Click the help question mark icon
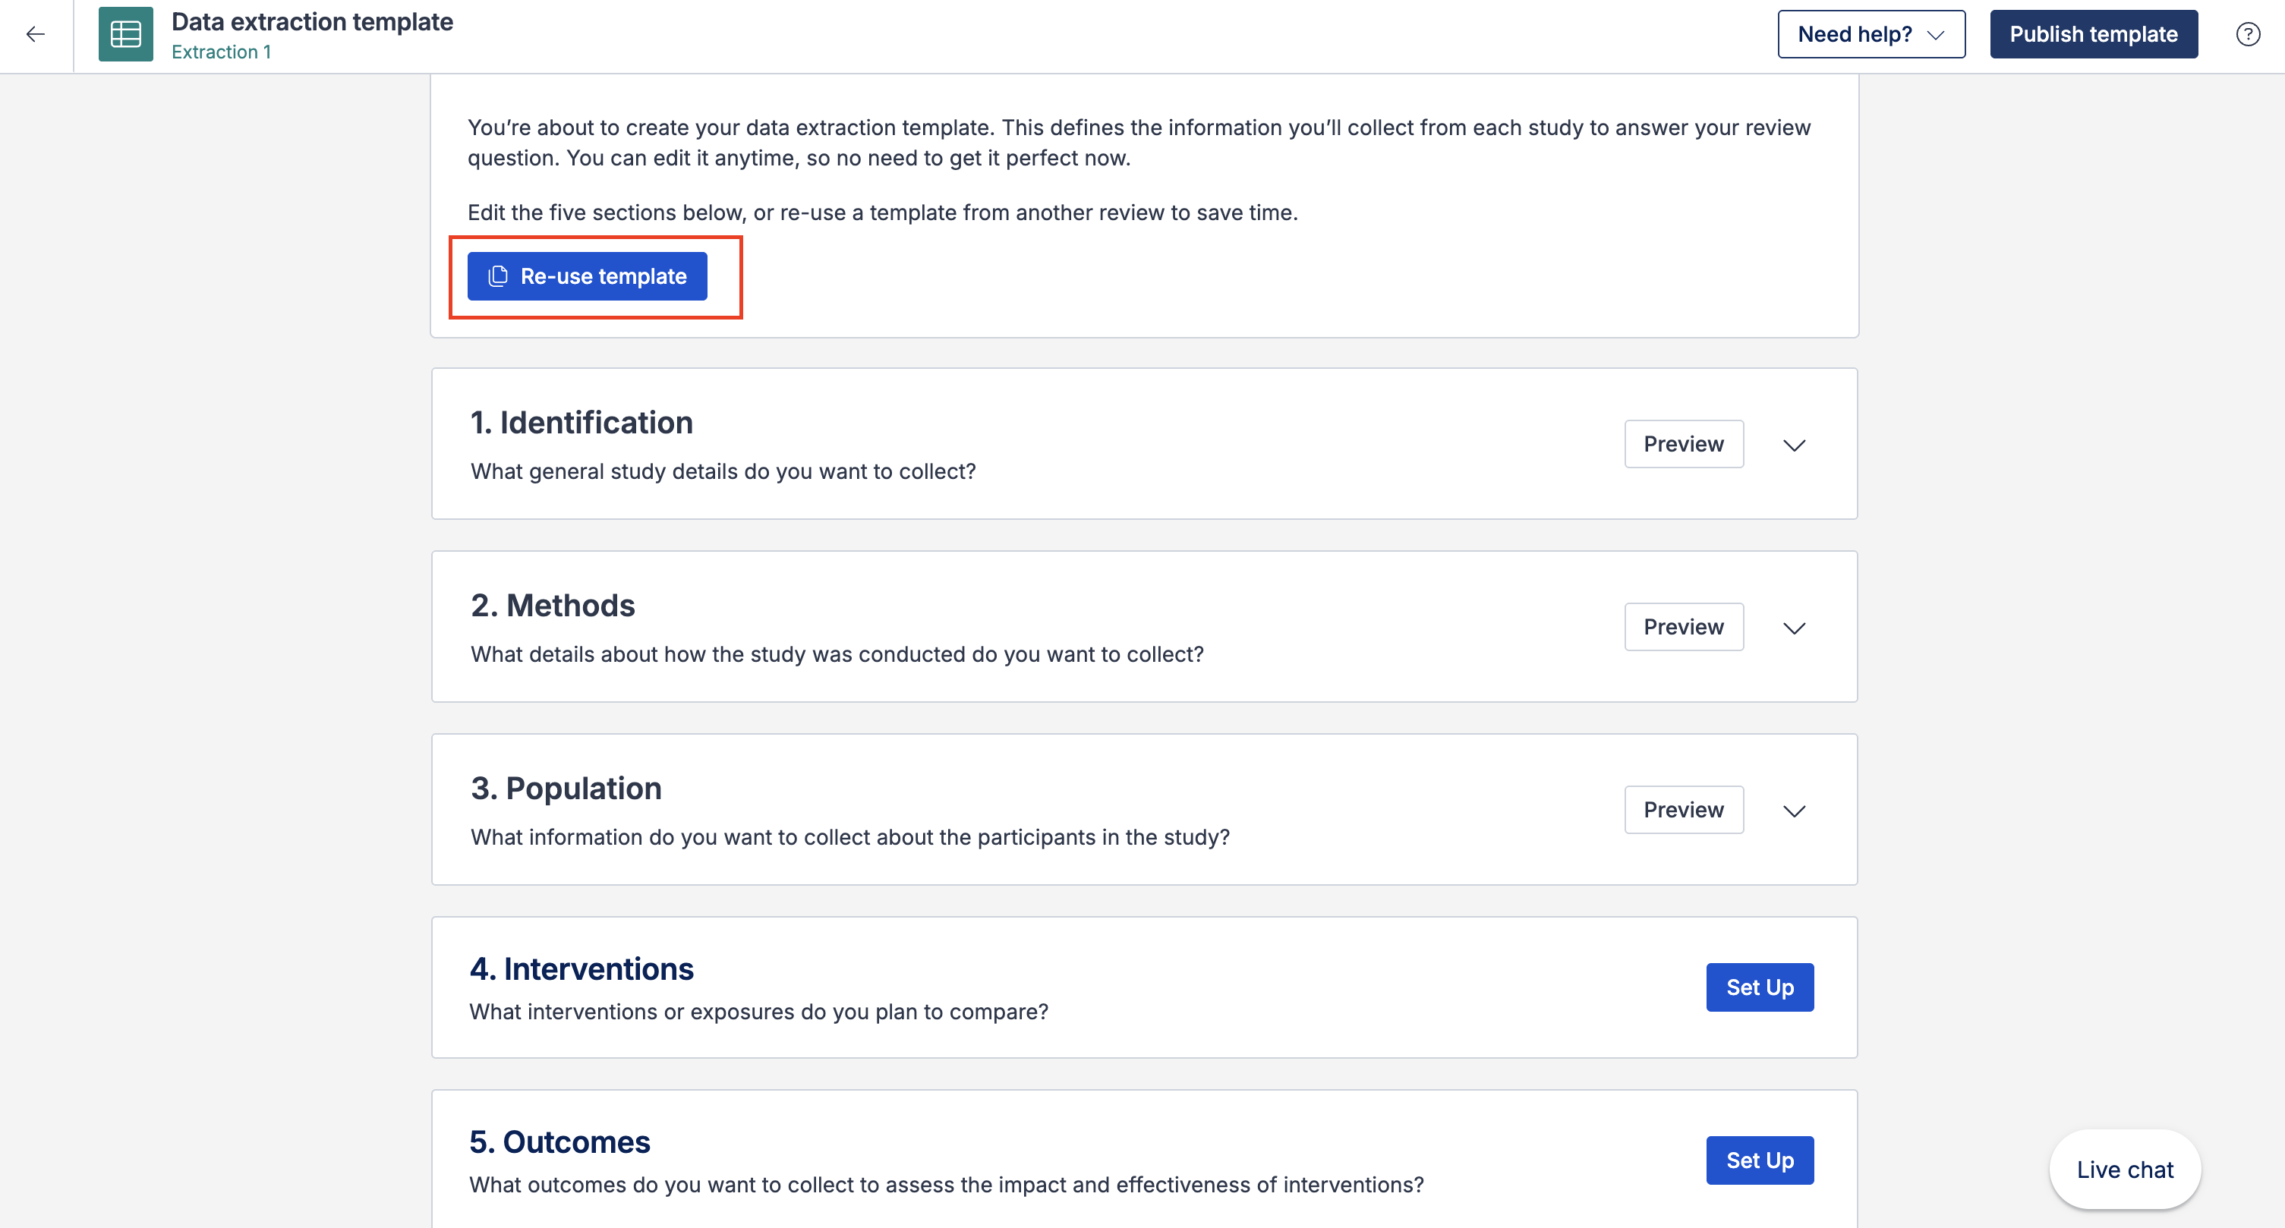The width and height of the screenshot is (2285, 1228). coord(2247,35)
